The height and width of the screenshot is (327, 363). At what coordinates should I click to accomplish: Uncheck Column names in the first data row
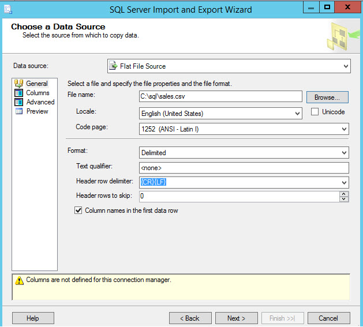click(78, 211)
